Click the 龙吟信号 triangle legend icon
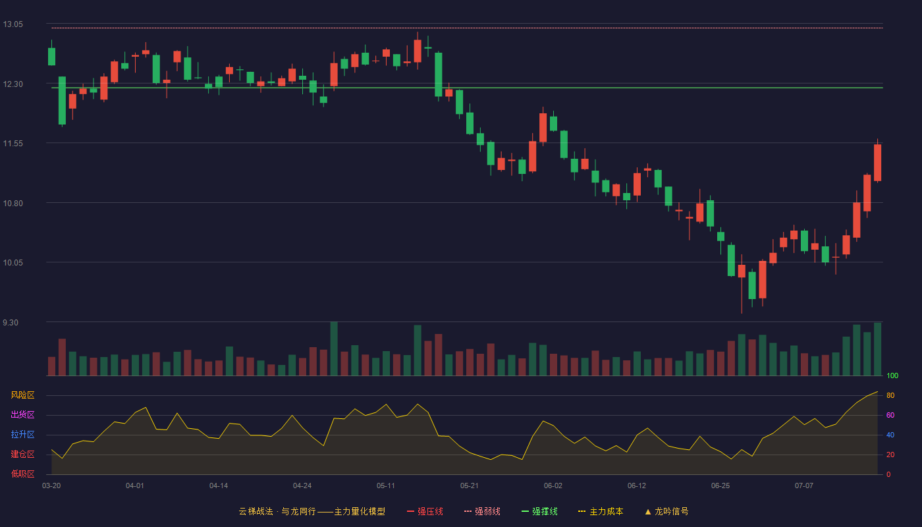The image size is (922, 527). (x=648, y=511)
